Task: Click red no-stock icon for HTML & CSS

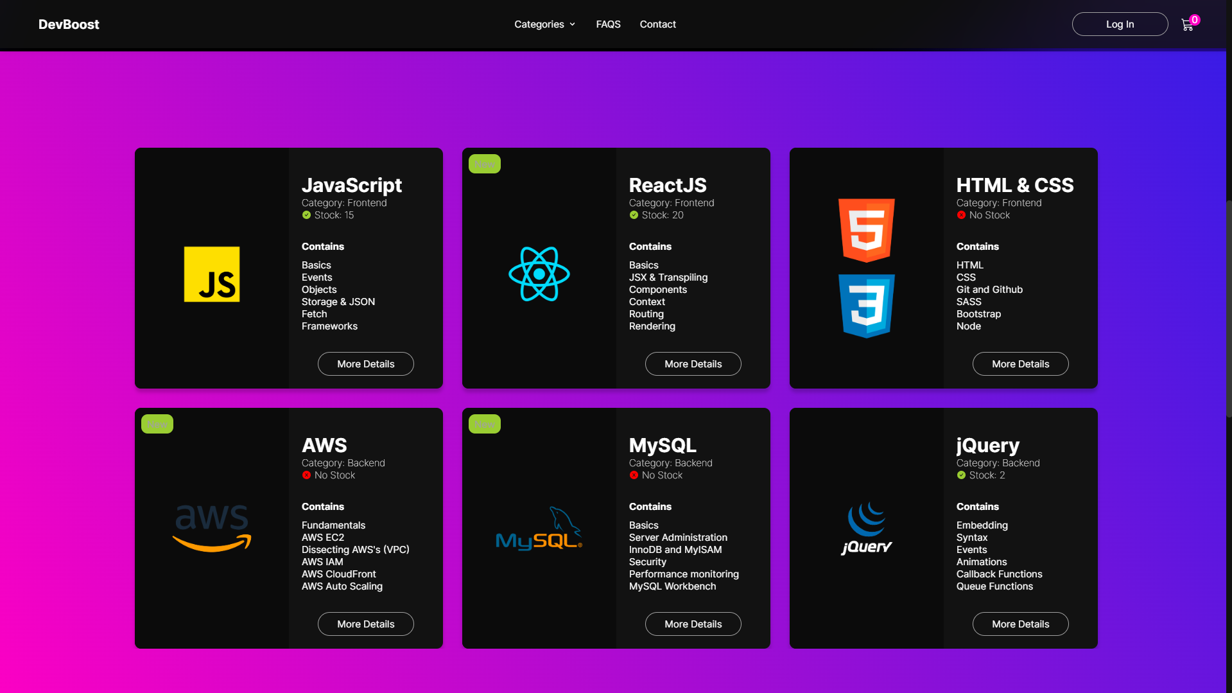Action: [x=961, y=215]
